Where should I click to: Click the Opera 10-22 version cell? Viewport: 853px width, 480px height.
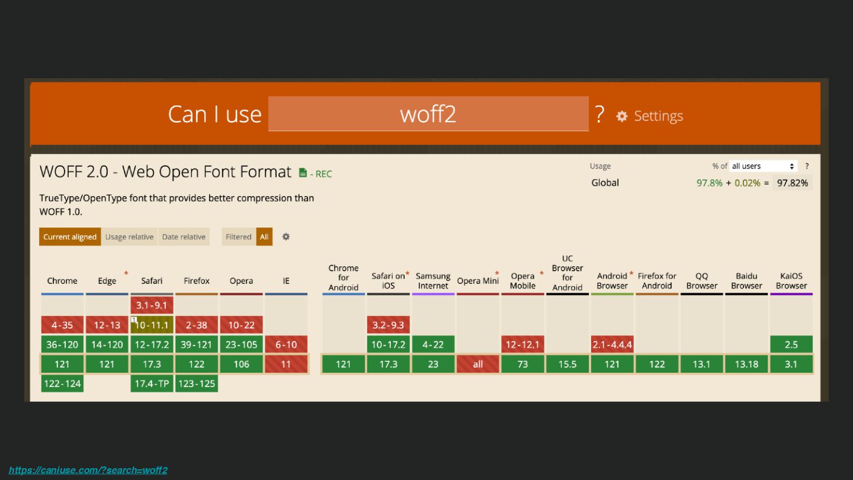point(241,325)
